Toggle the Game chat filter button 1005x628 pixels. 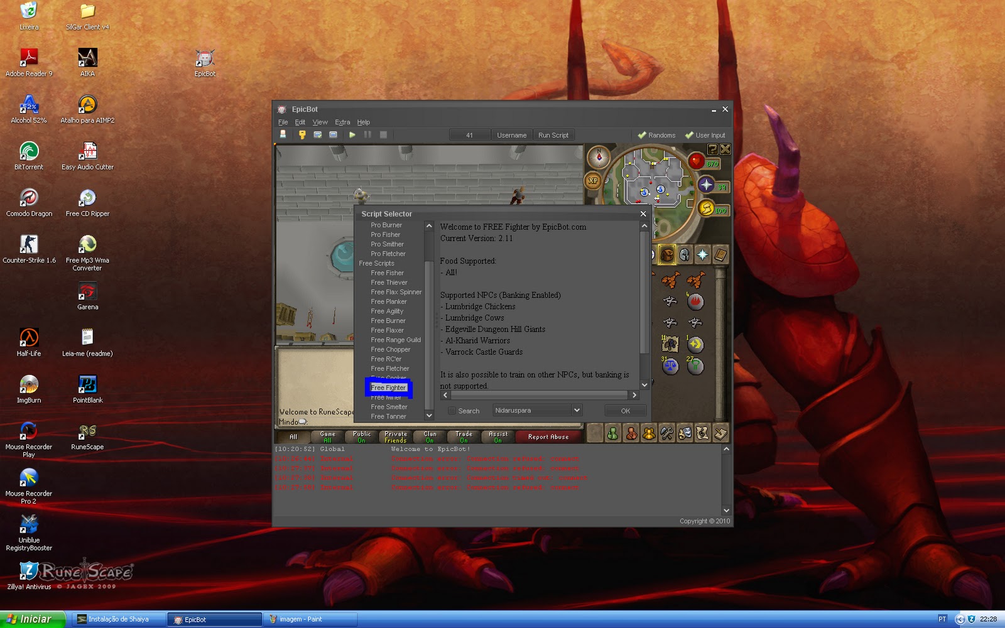(x=327, y=436)
